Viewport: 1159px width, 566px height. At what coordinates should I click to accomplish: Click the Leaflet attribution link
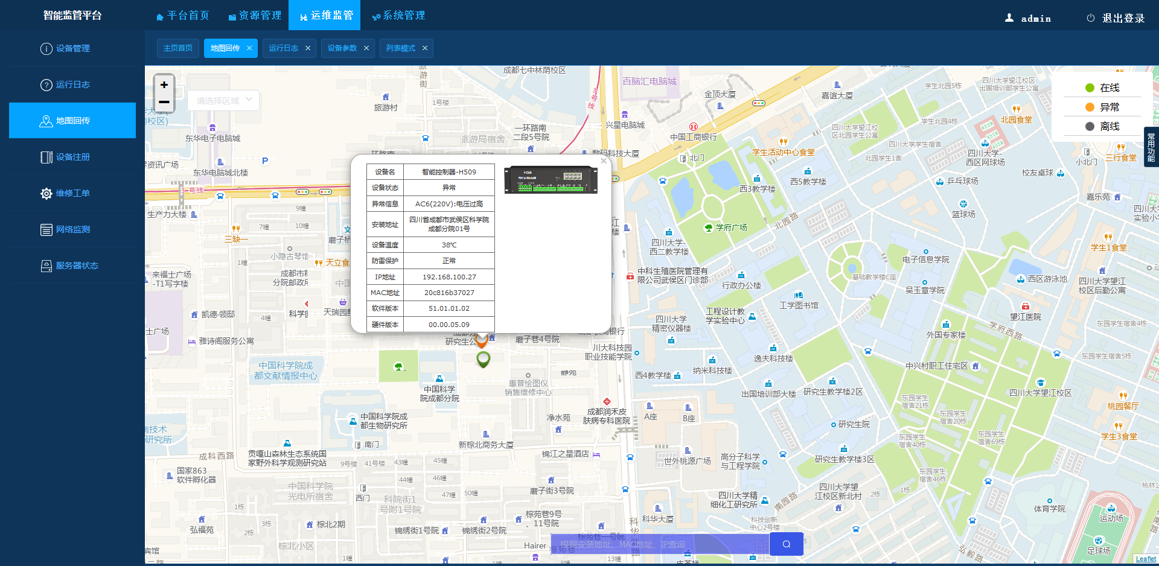click(x=1146, y=559)
